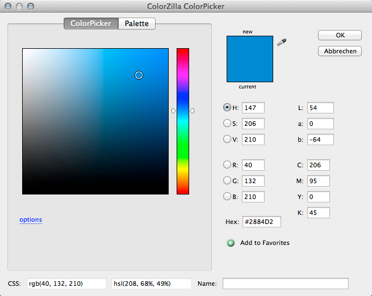Select the G green radio button
This screenshot has height=296, width=372.
coord(228,181)
